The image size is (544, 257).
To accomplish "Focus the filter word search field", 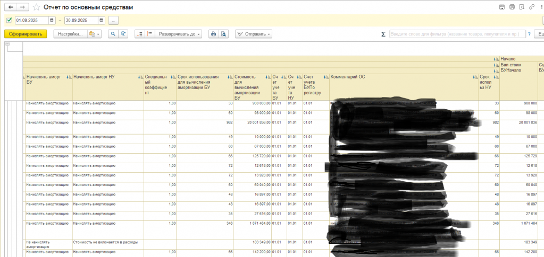I will [457, 34].
